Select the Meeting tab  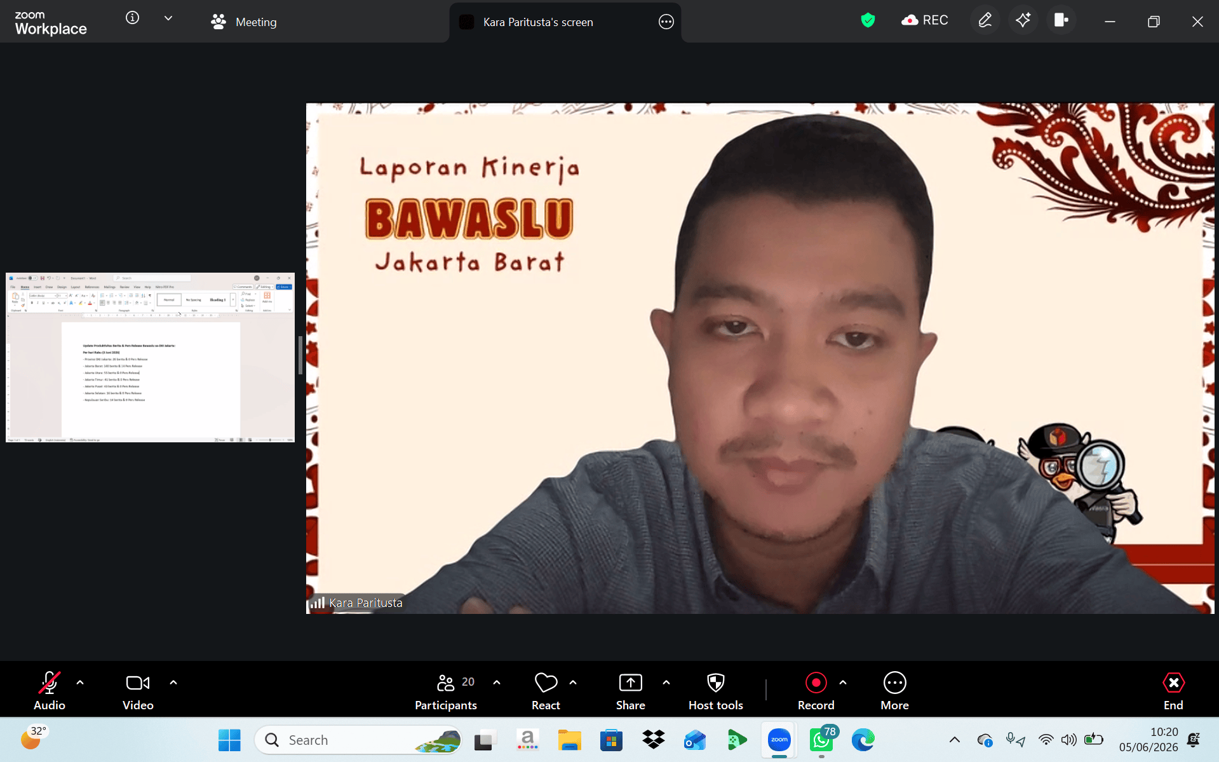244,22
